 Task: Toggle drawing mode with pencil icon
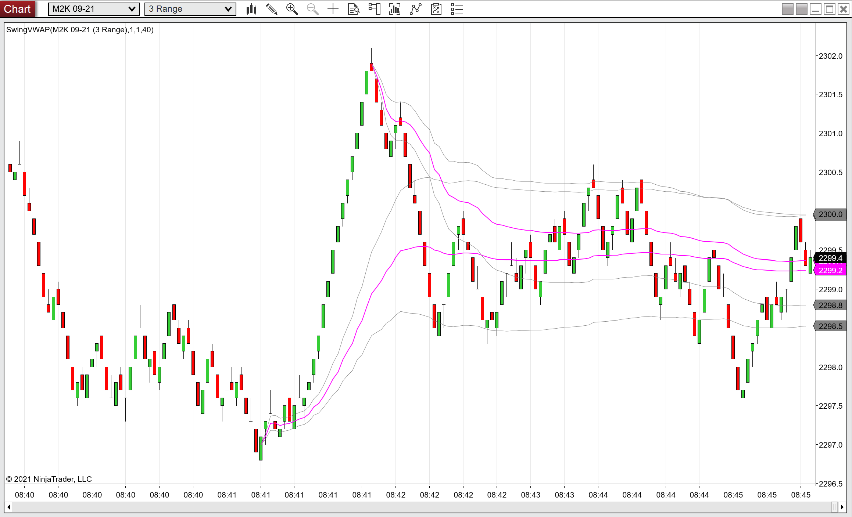point(272,9)
